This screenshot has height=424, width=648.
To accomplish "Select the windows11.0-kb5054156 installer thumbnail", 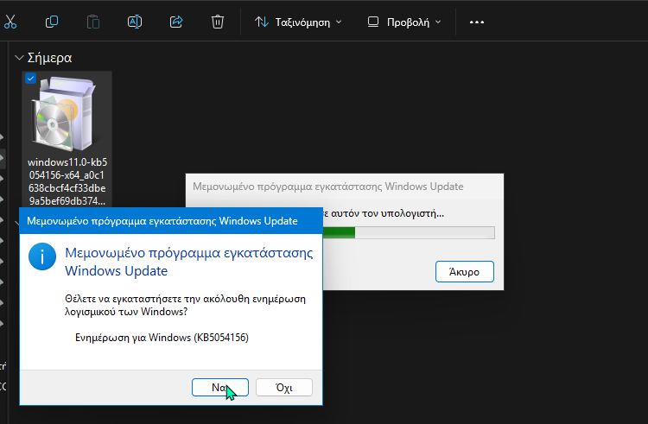I will pos(65,113).
